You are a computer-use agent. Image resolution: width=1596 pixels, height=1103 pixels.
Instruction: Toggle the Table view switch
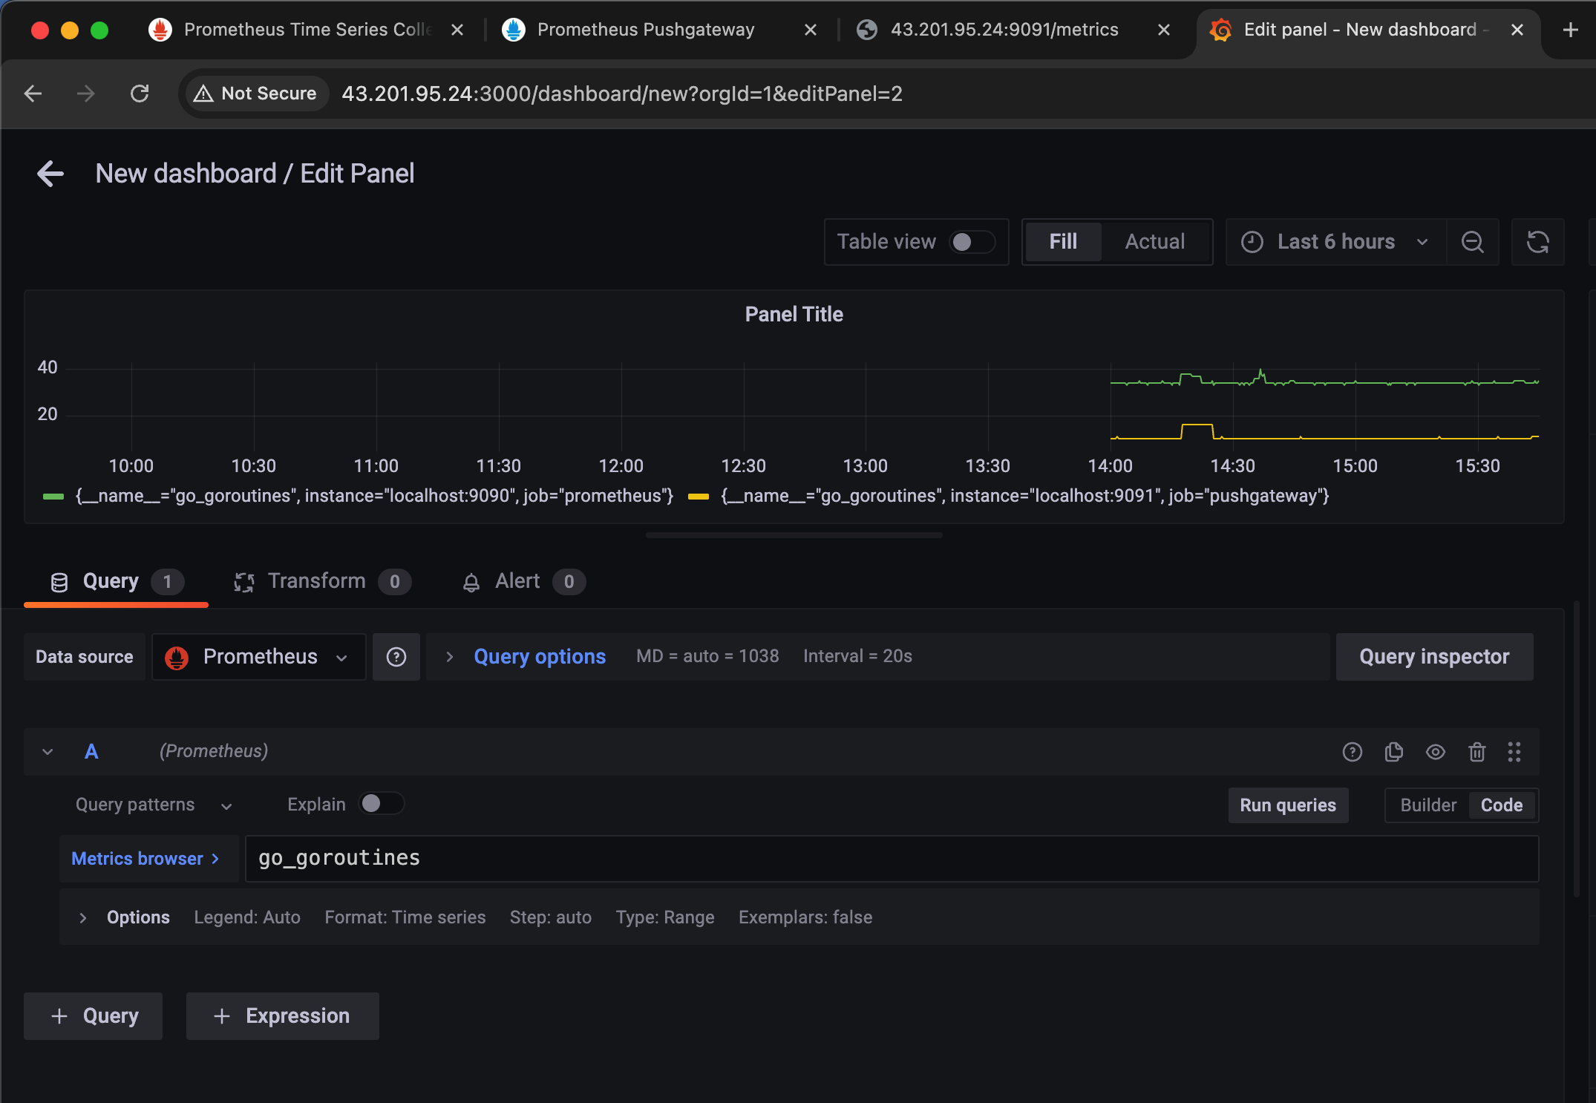click(x=971, y=242)
